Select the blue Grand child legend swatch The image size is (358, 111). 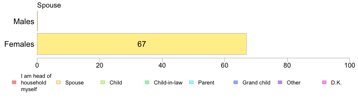pyautogui.click(x=236, y=82)
